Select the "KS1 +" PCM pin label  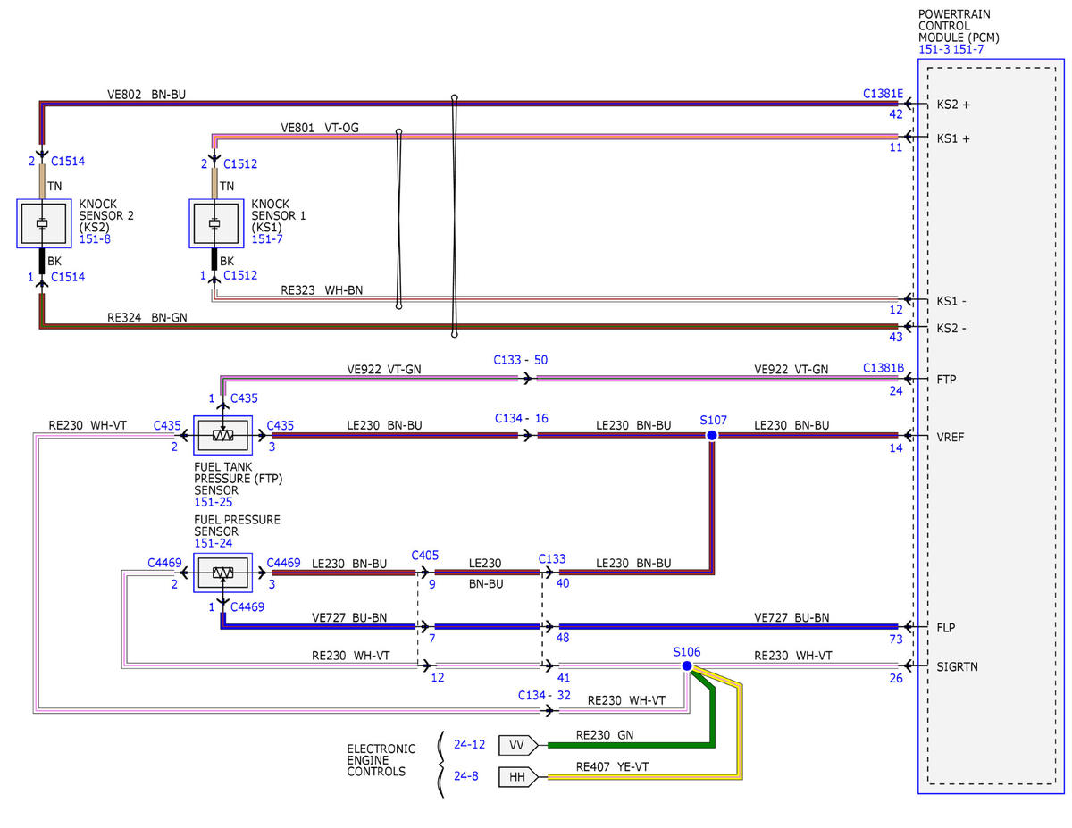(x=953, y=138)
